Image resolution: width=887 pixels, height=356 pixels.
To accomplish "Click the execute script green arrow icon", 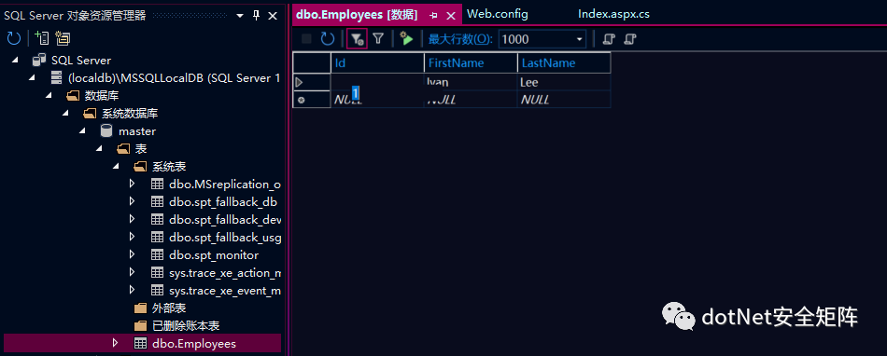I will (x=406, y=39).
